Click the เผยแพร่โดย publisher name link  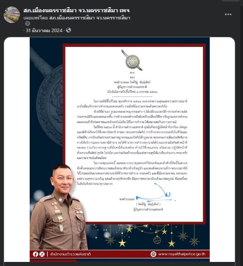tap(90, 18)
